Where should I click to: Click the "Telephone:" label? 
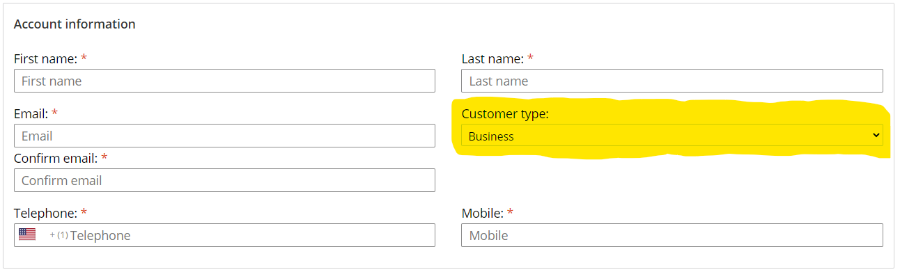pyautogui.click(x=45, y=213)
